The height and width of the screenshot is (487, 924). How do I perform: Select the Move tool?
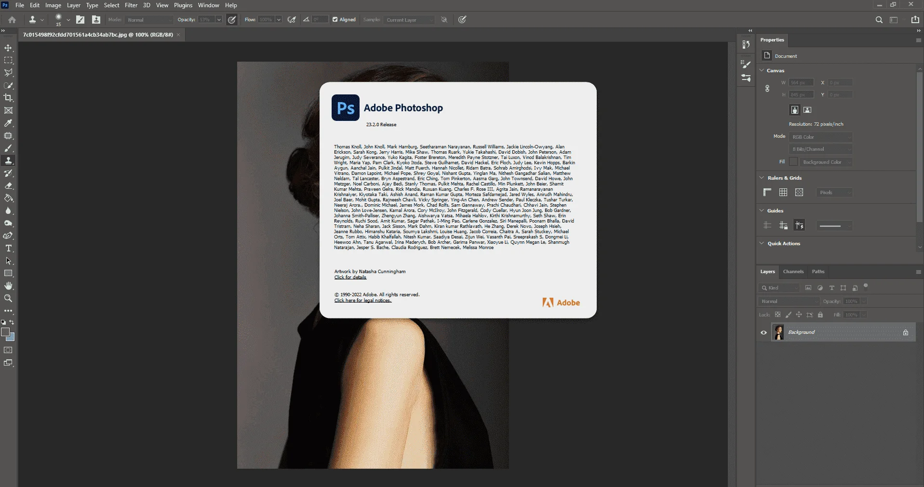tap(8, 48)
